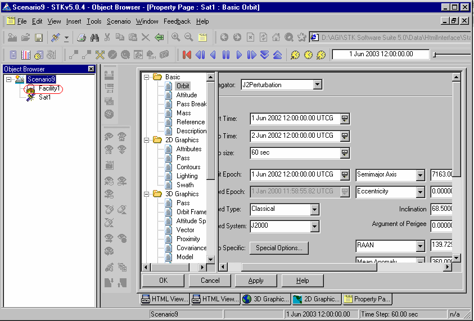
Task: Click the Decrease time step icon
Action: pos(264,55)
